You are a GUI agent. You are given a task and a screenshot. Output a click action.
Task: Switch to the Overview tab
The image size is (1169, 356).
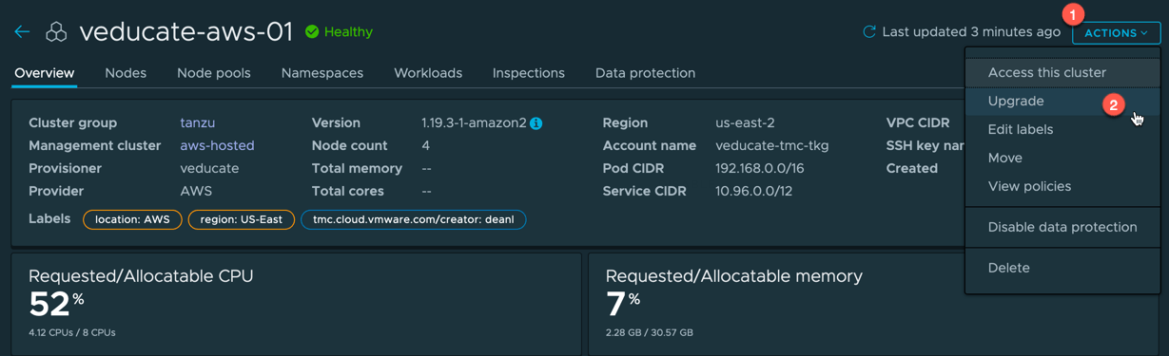coord(45,73)
